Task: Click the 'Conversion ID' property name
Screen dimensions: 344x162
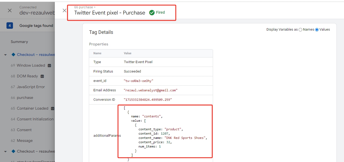Action: tap(104, 99)
